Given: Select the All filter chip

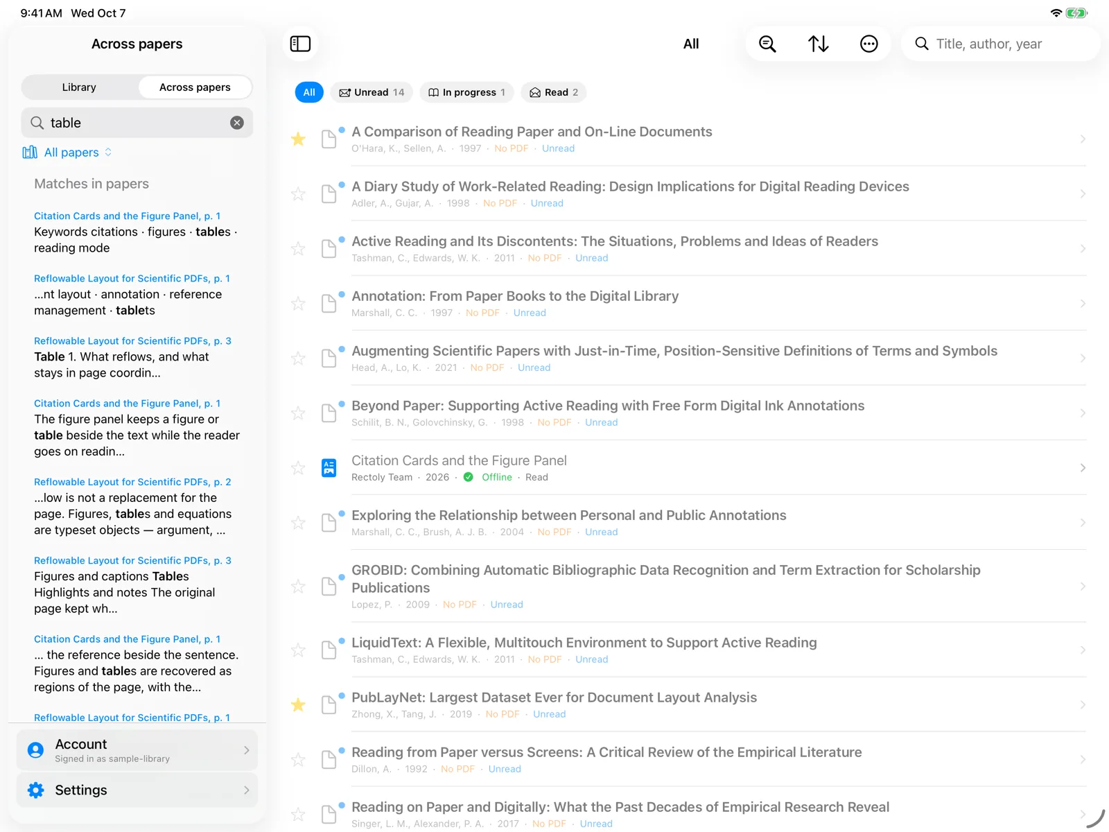Looking at the screenshot, I should tap(309, 92).
